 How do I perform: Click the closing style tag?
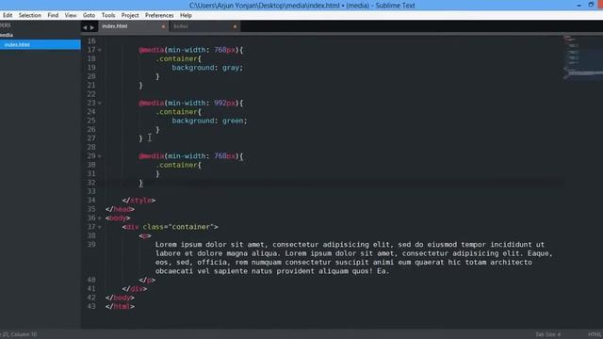tap(139, 201)
